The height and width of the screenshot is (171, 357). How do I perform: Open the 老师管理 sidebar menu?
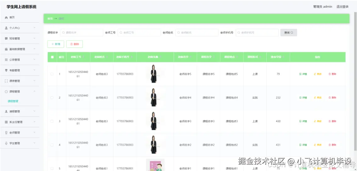click(20, 133)
